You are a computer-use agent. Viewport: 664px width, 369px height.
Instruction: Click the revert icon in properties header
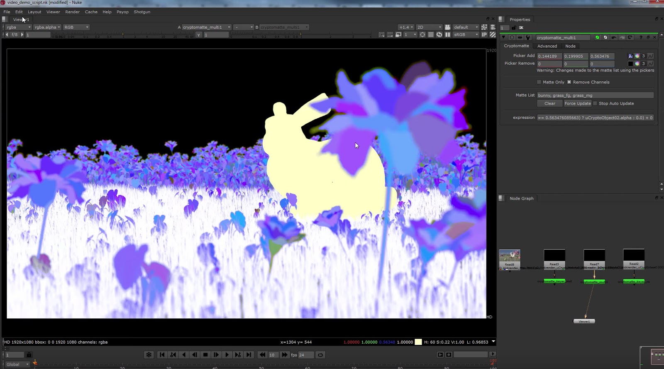(630, 38)
